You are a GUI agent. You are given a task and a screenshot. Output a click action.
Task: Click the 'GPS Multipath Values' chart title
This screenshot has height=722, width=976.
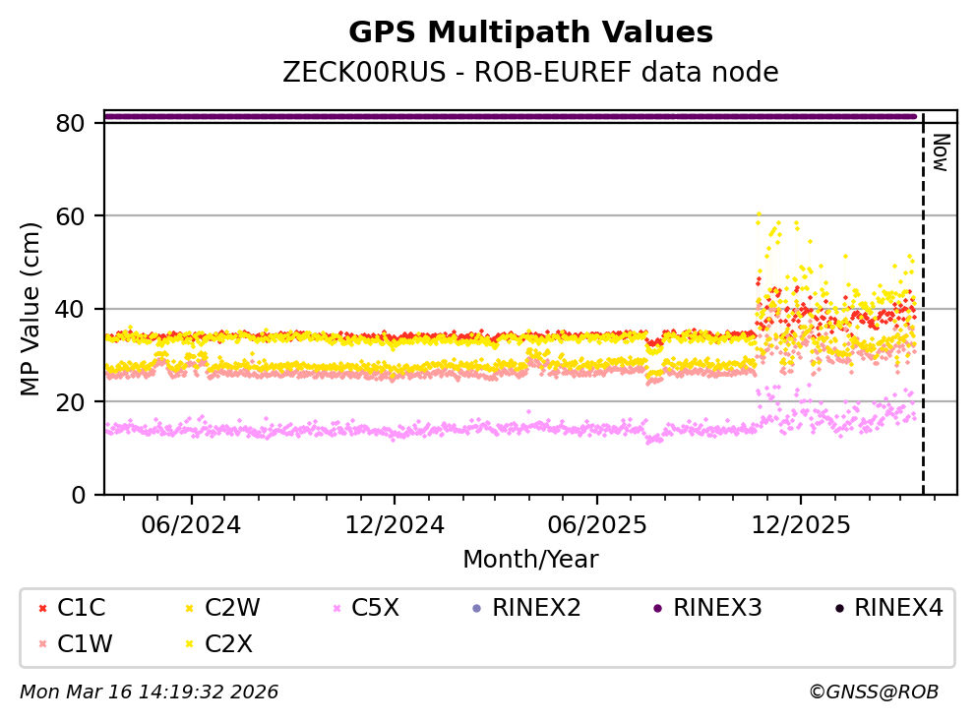pyautogui.click(x=530, y=32)
